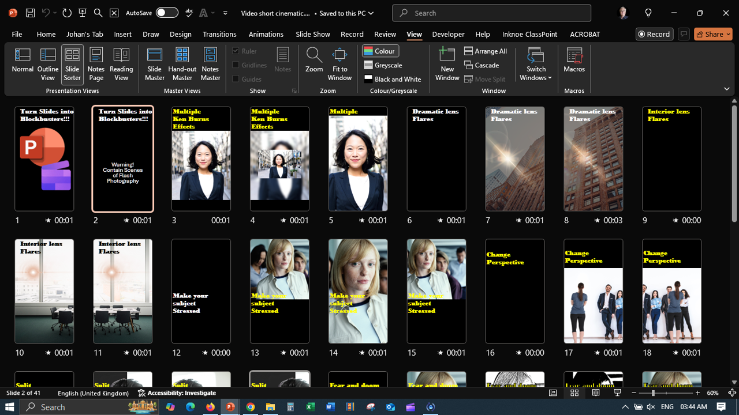Click in the Search box in title bar

coord(491,13)
